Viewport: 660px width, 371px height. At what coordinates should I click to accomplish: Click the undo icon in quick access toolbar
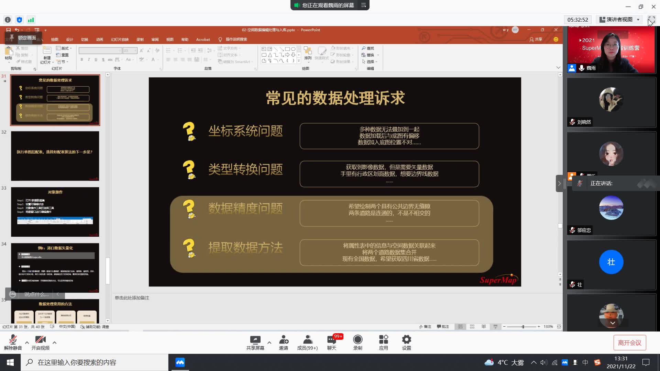[16, 30]
